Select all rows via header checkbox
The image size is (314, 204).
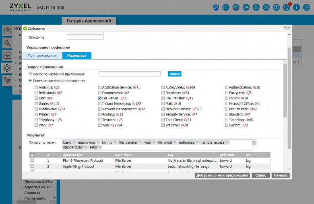click(x=32, y=155)
